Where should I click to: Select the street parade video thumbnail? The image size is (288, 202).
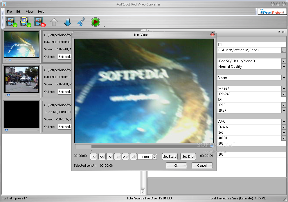[22, 79]
